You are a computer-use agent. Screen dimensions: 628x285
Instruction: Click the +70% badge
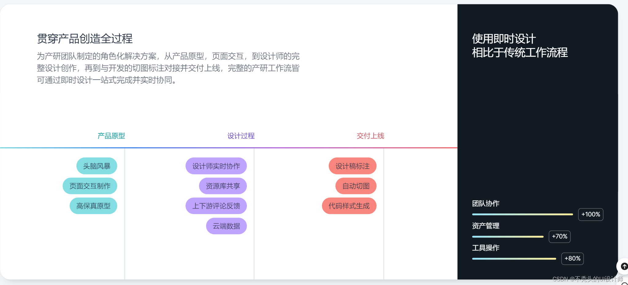[x=560, y=236]
